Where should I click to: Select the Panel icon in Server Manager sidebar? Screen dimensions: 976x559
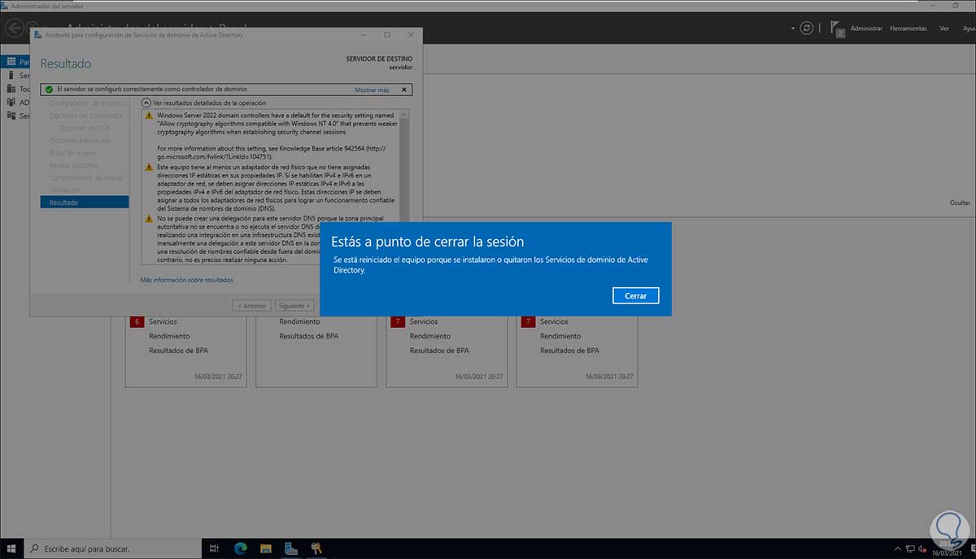coord(11,61)
